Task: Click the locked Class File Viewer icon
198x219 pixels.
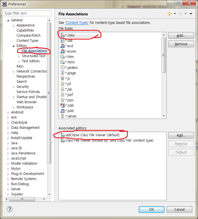Action: point(62,141)
